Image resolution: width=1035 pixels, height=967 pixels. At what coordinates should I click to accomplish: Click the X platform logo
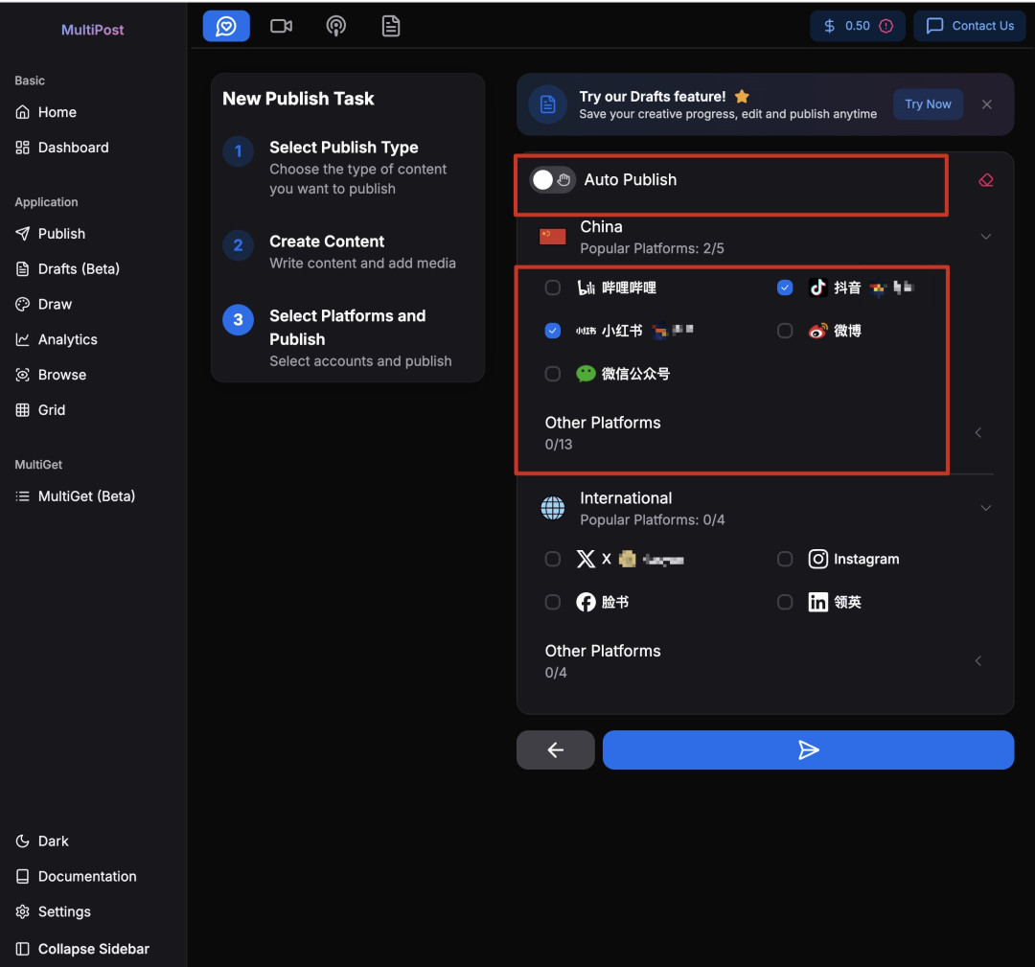586,559
